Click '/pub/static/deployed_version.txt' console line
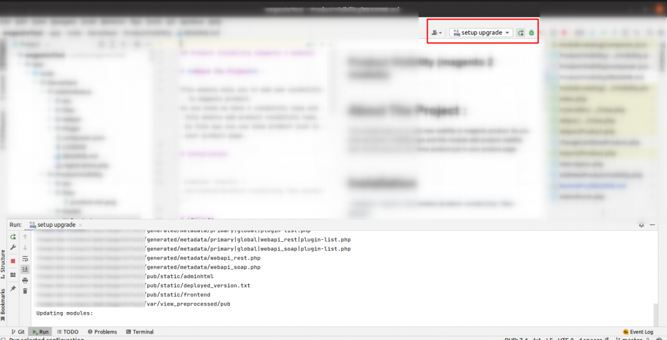This screenshot has width=667, height=340. [198, 285]
